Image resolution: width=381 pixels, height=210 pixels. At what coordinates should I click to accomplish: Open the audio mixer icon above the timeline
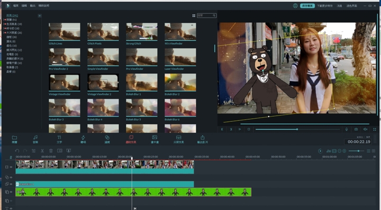click(329, 151)
